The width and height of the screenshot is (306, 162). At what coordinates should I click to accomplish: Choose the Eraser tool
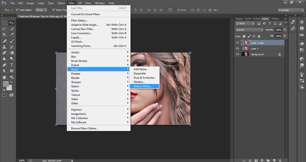tap(4, 53)
